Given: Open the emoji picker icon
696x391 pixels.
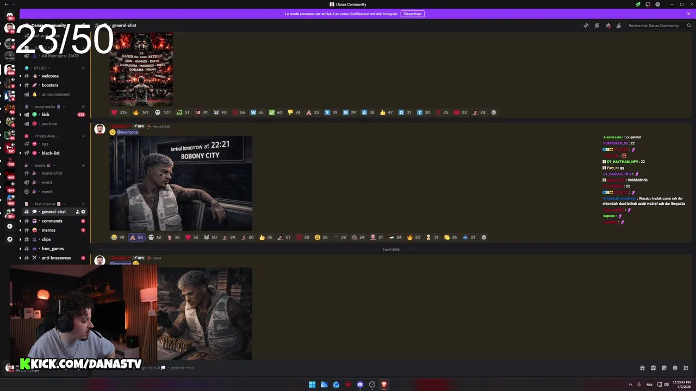Looking at the screenshot, I should [x=675, y=368].
